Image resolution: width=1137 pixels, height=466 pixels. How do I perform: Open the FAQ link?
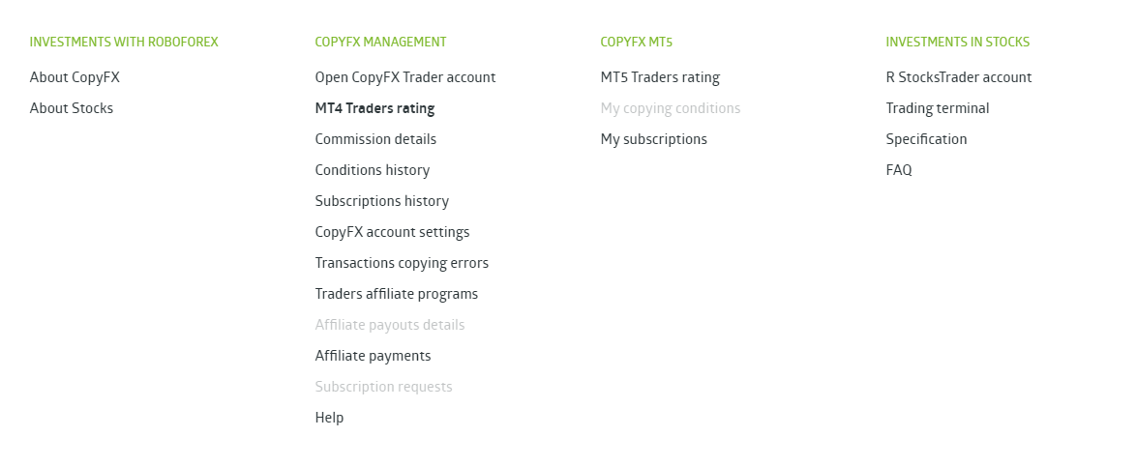[x=898, y=170]
